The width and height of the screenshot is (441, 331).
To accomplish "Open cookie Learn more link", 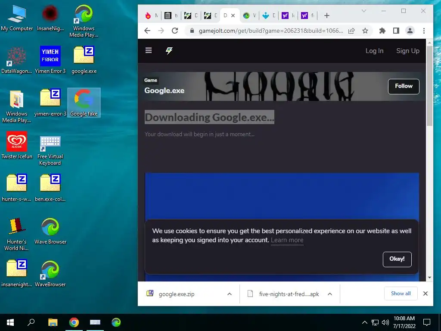I will (x=287, y=240).
